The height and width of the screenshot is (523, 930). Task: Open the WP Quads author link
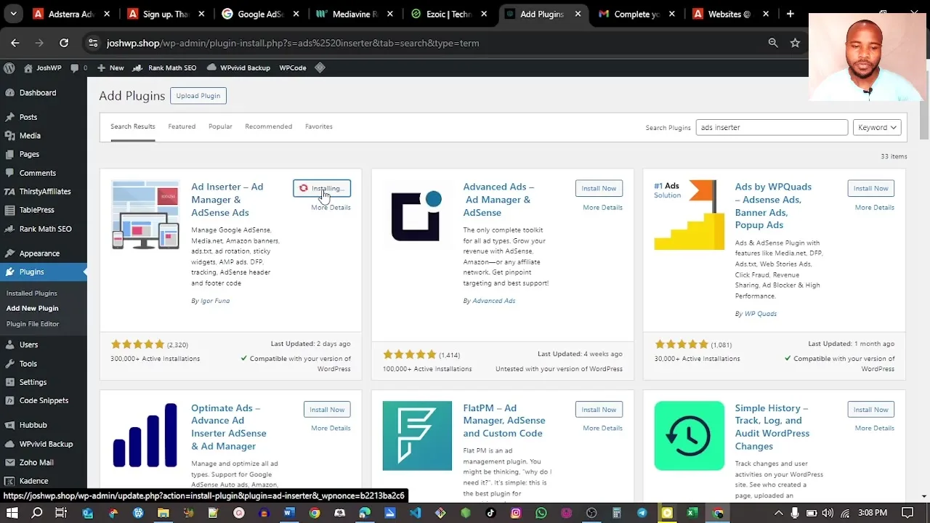point(761,314)
